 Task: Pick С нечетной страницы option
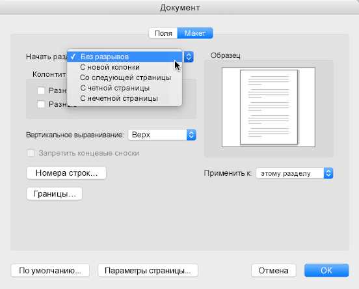click(125, 98)
